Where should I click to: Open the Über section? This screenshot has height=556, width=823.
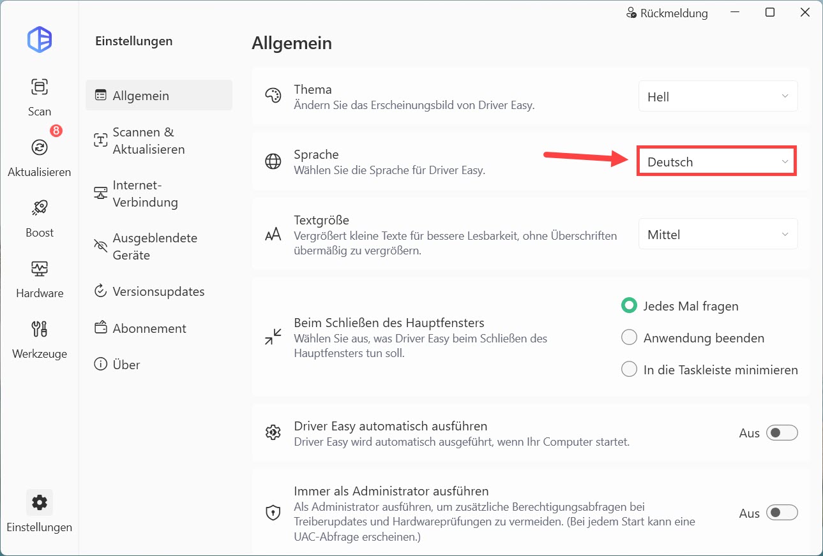tap(159, 365)
